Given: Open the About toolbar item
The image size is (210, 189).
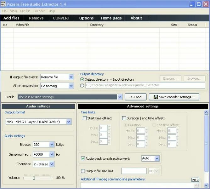Looking at the screenshot, I should point(136,18).
